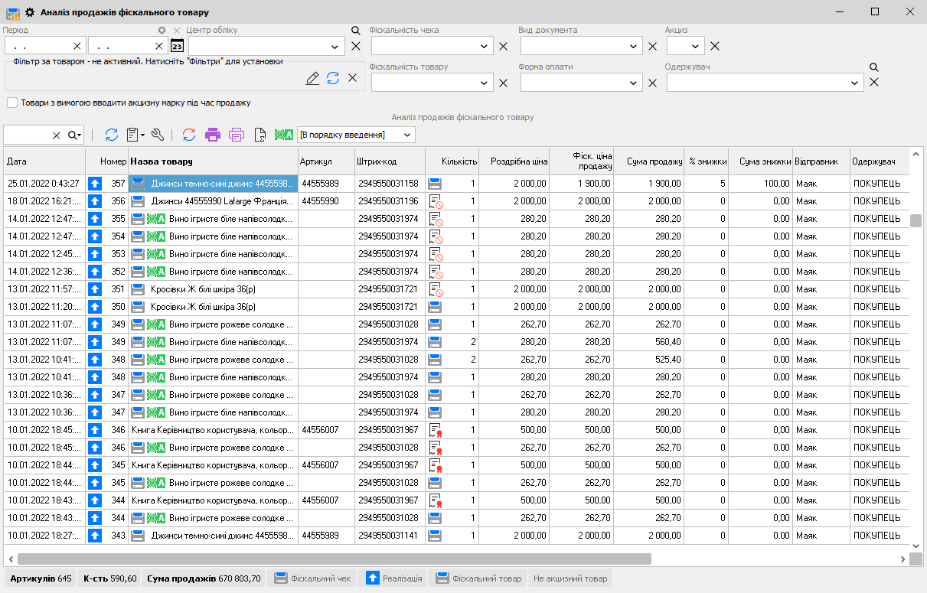Open the Форма оплати dropdown
The height and width of the screenshot is (593, 927).
tap(634, 83)
